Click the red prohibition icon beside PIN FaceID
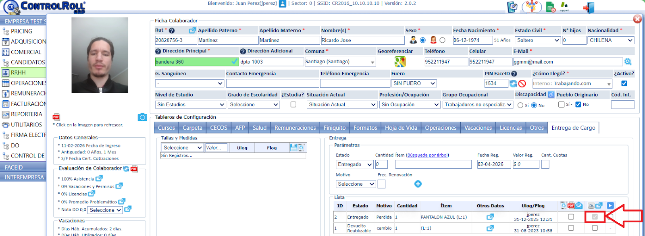This screenshot has height=236, width=645. [x=522, y=84]
